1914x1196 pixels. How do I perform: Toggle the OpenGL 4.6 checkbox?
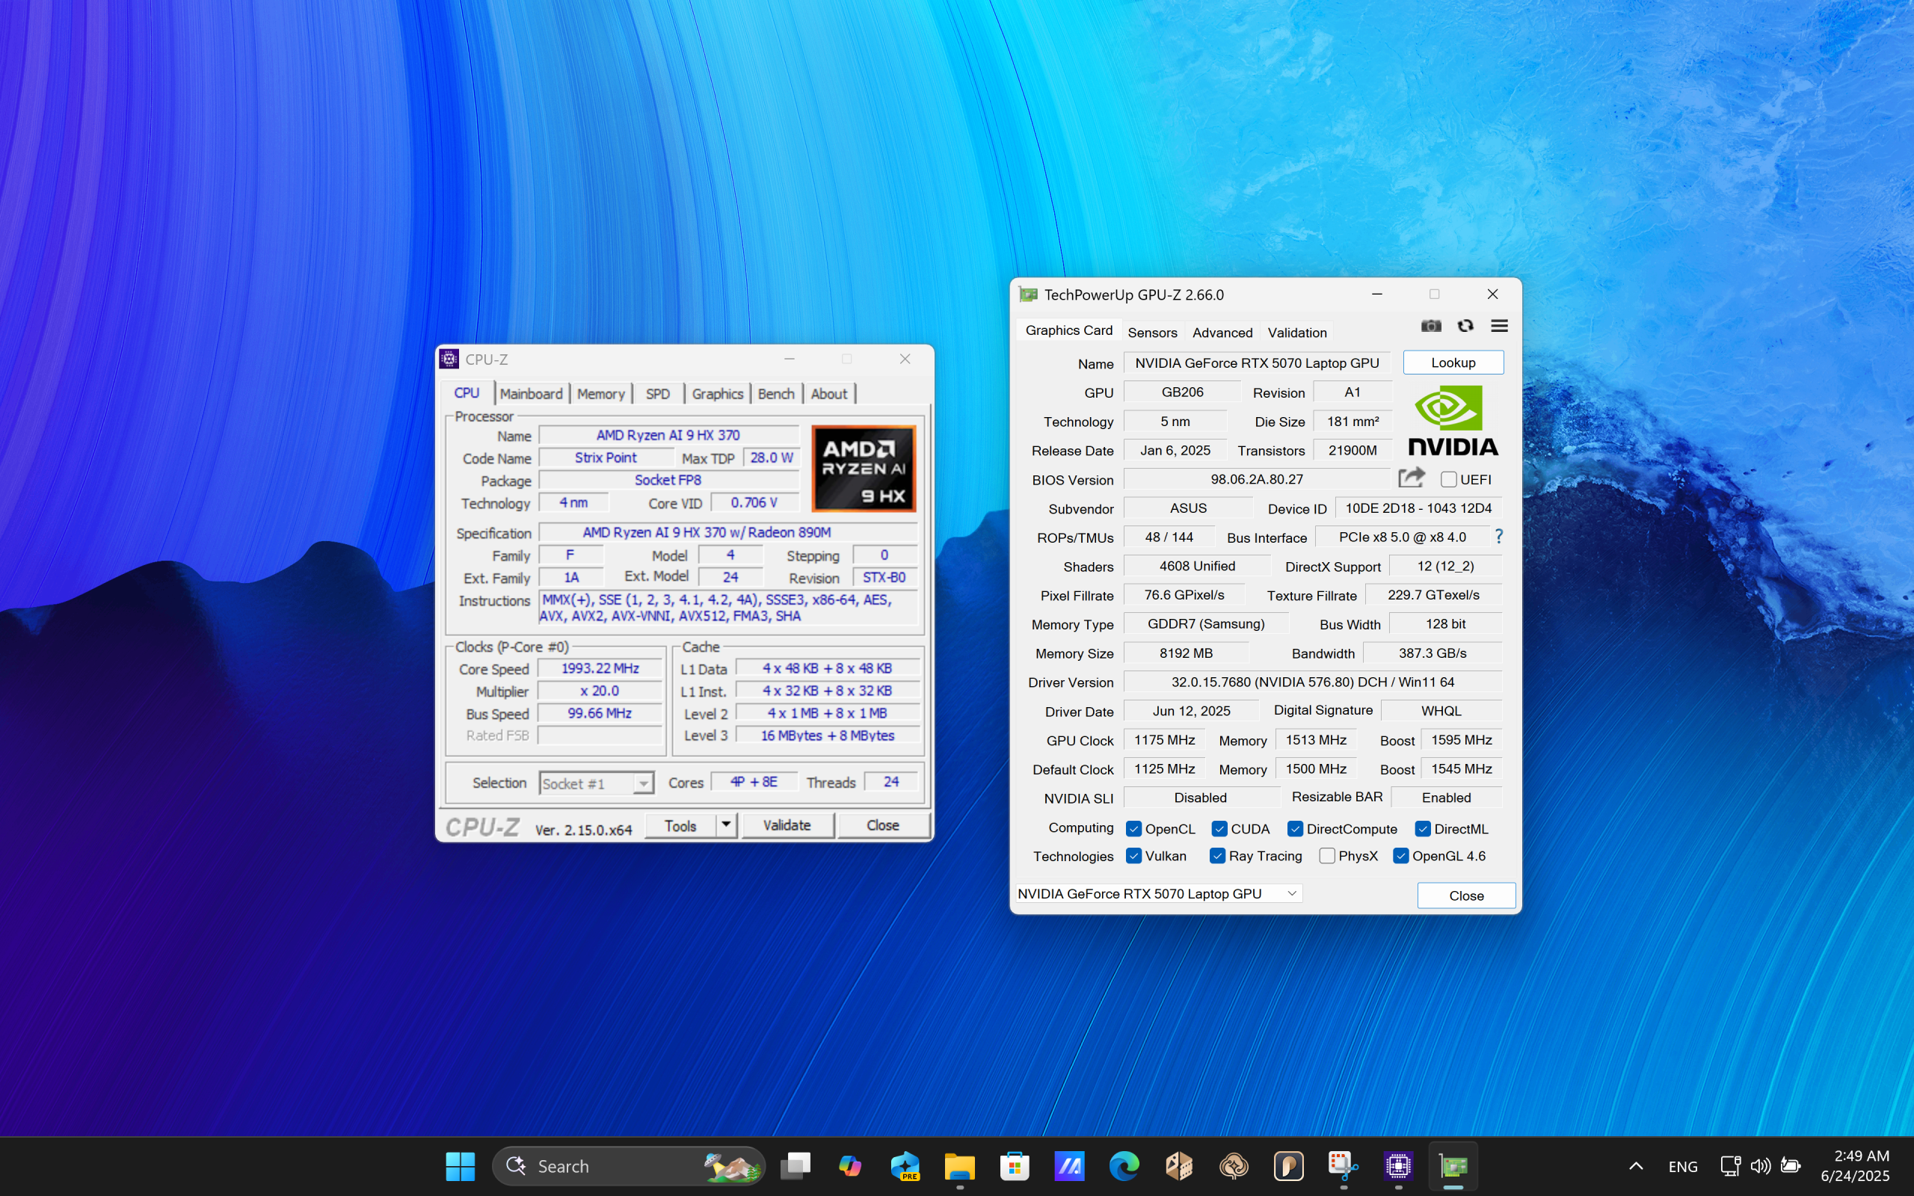(x=1400, y=856)
